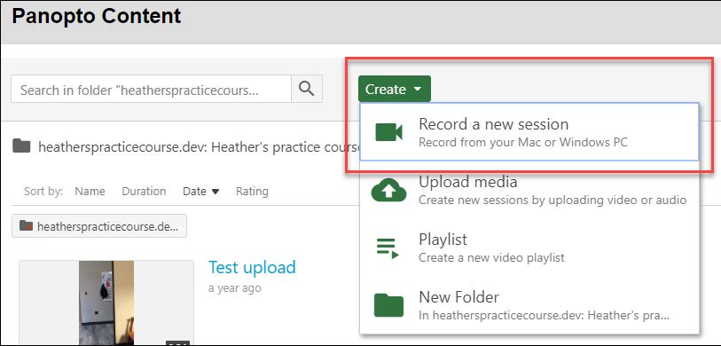The image size is (721, 346).
Task: Choose Upload media from Create menu
Action: click(x=529, y=190)
